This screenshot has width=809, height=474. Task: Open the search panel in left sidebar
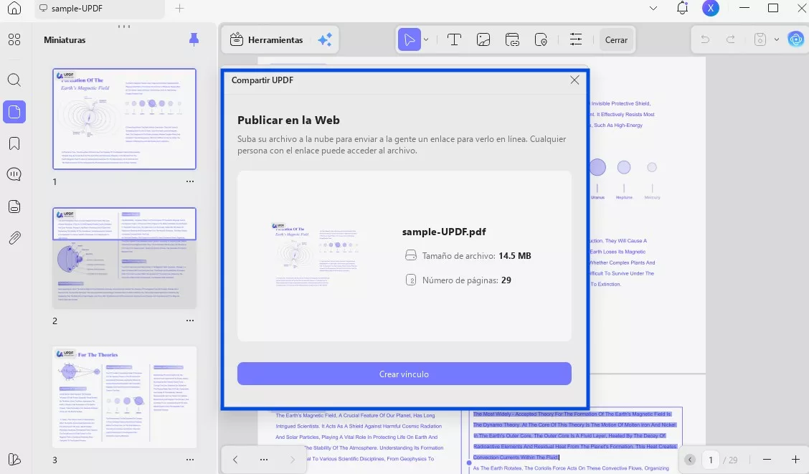click(14, 80)
